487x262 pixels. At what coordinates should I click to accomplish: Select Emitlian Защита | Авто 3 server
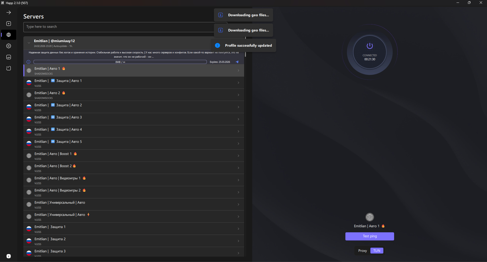(127, 119)
